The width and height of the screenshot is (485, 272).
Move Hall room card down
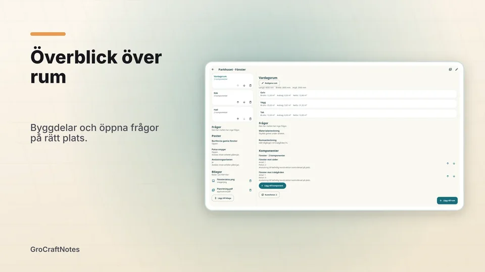click(244, 119)
